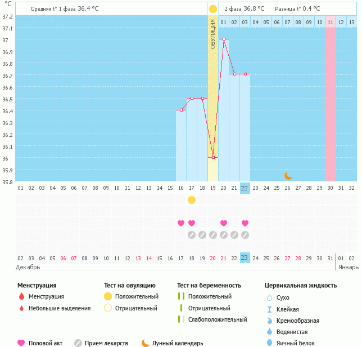Select the heart icon under cycle day 20
This screenshot has width=362, height=347.
click(x=224, y=224)
